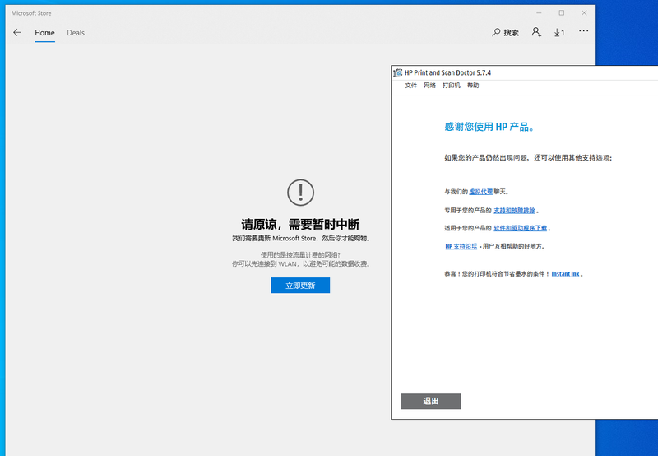Click the HP Print and Scan Doctor title icon
This screenshot has height=456, width=658.
point(398,73)
